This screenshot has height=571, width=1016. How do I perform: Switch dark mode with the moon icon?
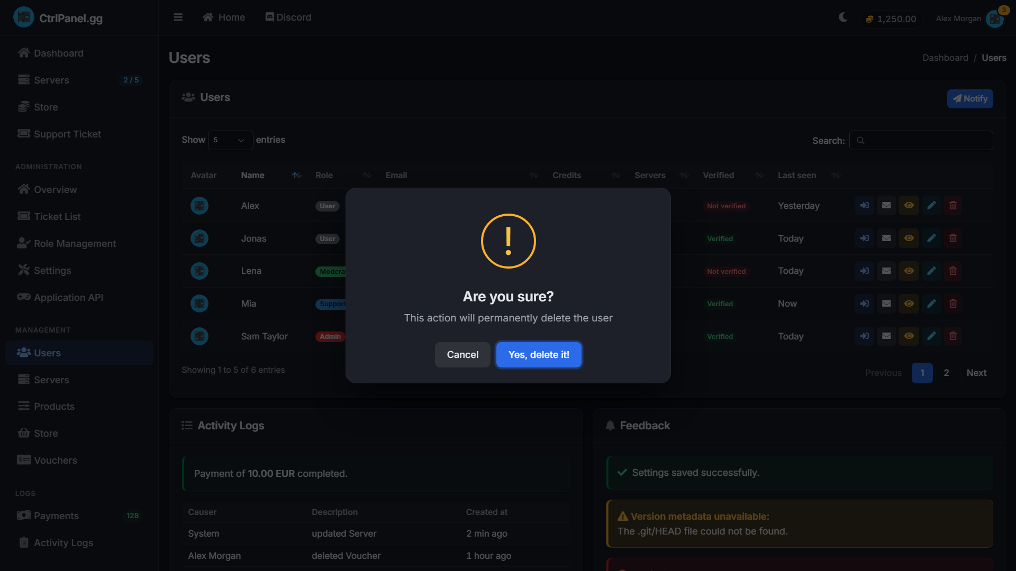[x=843, y=17]
